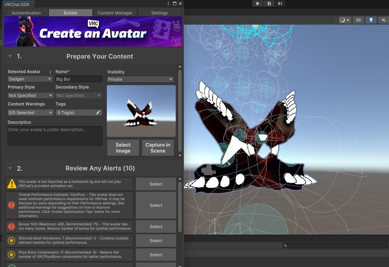Click the Skinned Mesh Renderers warning icon

[x=11, y=241]
